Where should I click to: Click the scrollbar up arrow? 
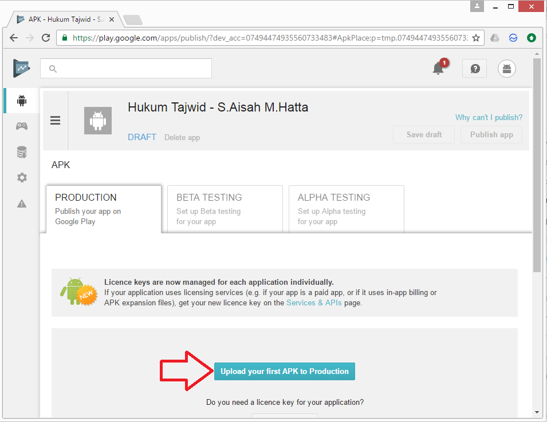point(537,54)
